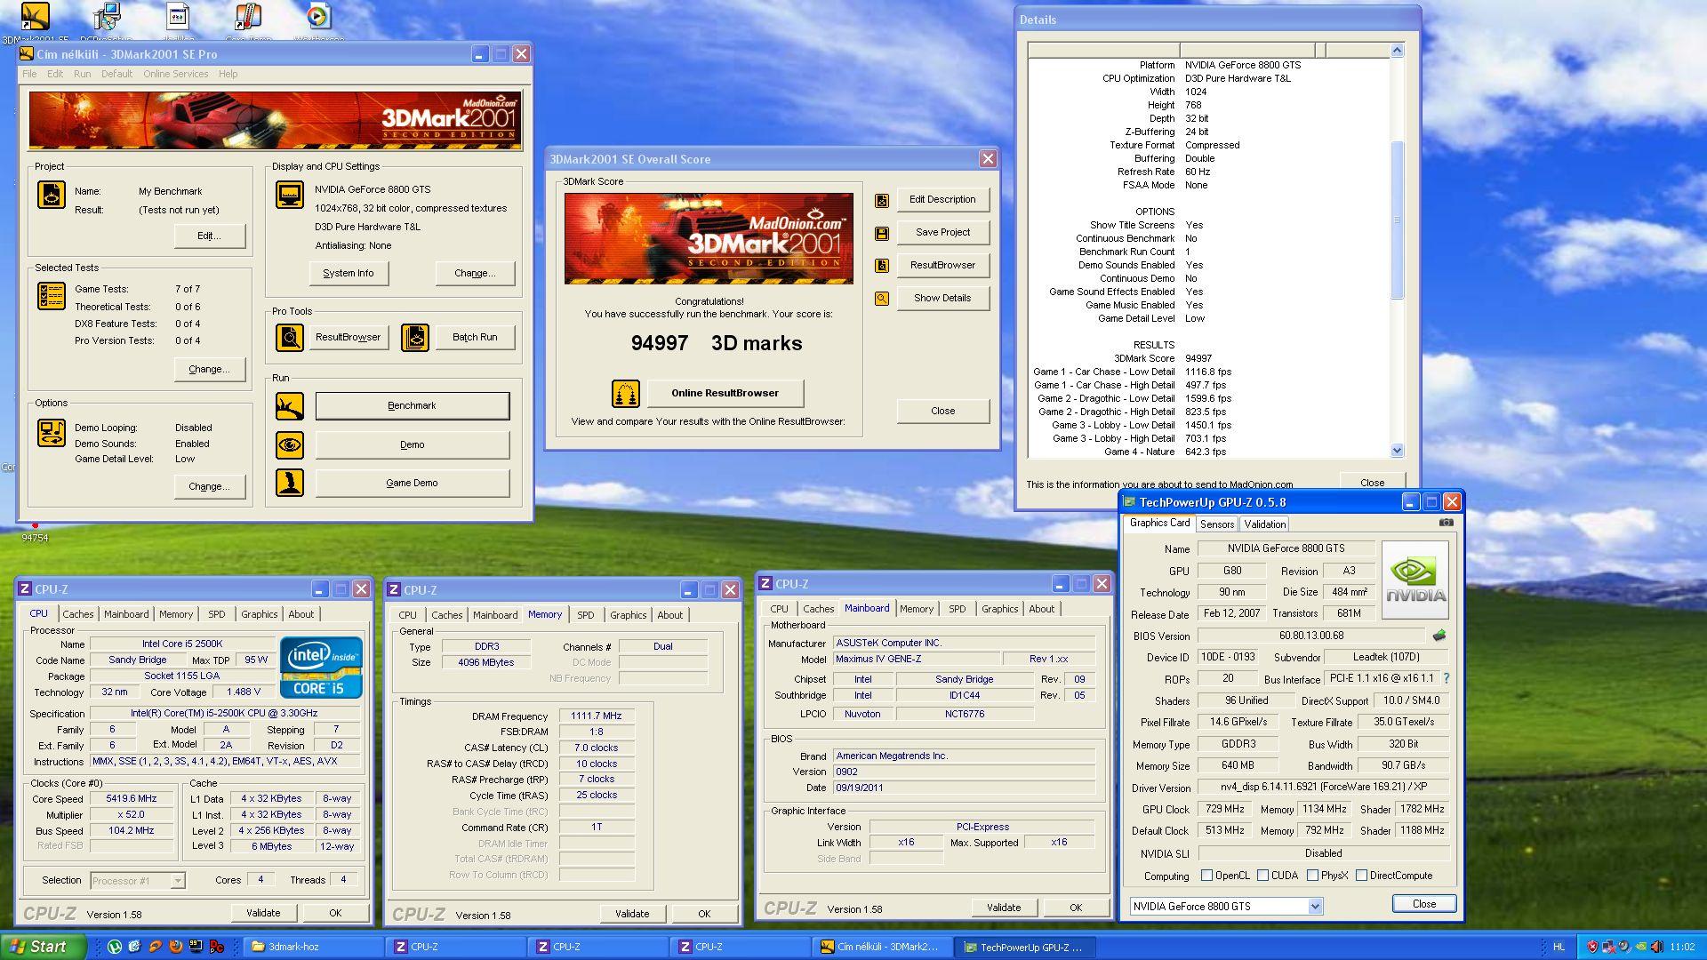The width and height of the screenshot is (1707, 960).
Task: Click Validate in the CPU-Z Memory window
Action: 632,914
